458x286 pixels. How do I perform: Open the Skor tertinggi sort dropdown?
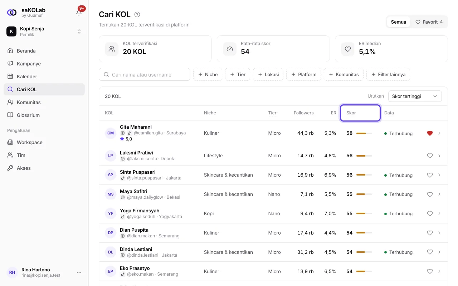point(415,96)
